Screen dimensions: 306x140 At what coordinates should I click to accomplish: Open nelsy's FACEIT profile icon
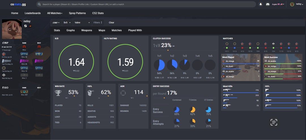coord(30,26)
